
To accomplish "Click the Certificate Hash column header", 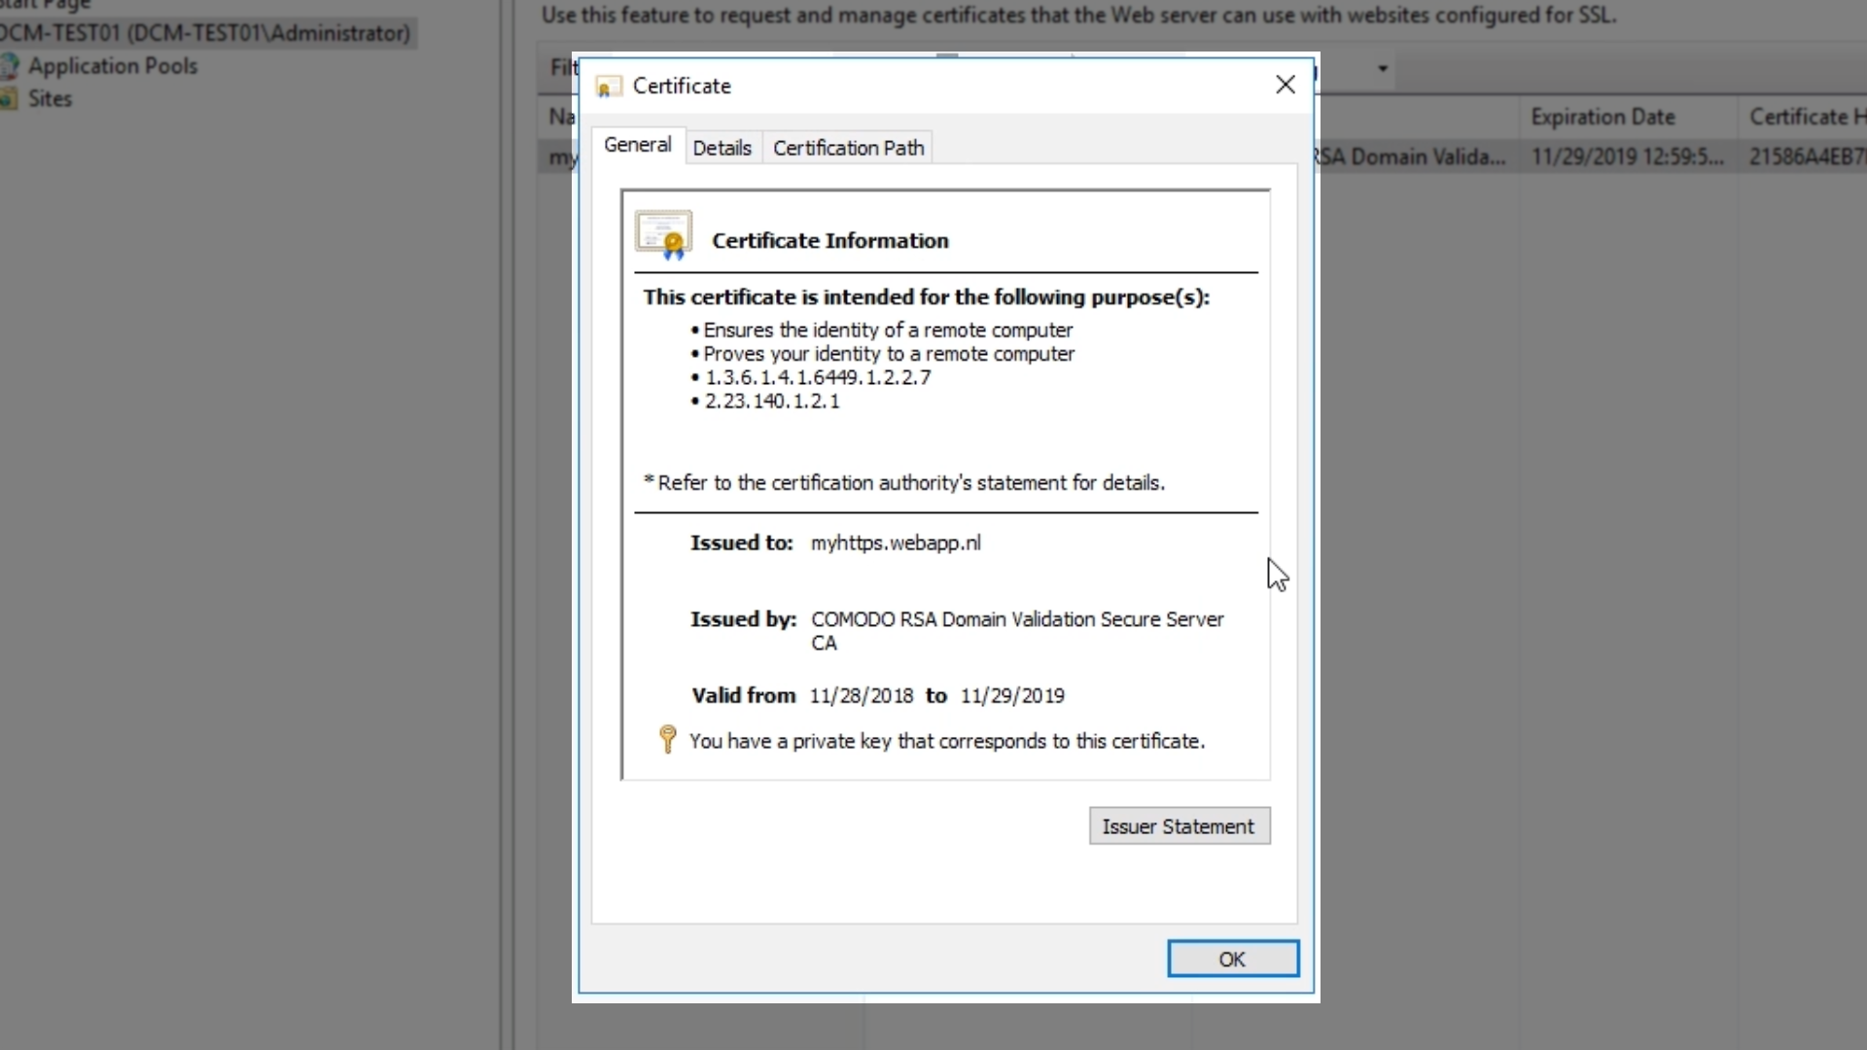I will [x=1805, y=117].
